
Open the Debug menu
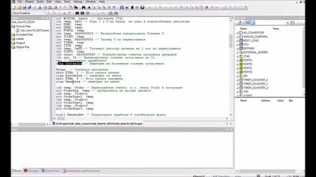[x=78, y=1]
